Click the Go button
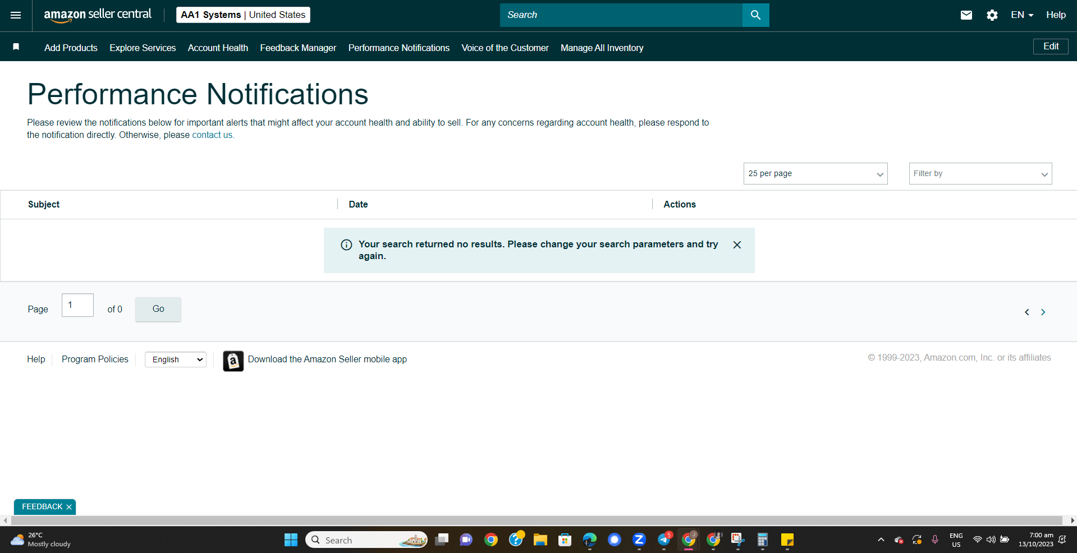1077x553 pixels. [x=158, y=309]
